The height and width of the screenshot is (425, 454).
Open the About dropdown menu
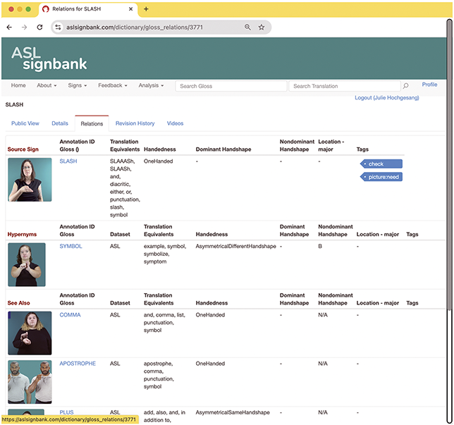(47, 85)
